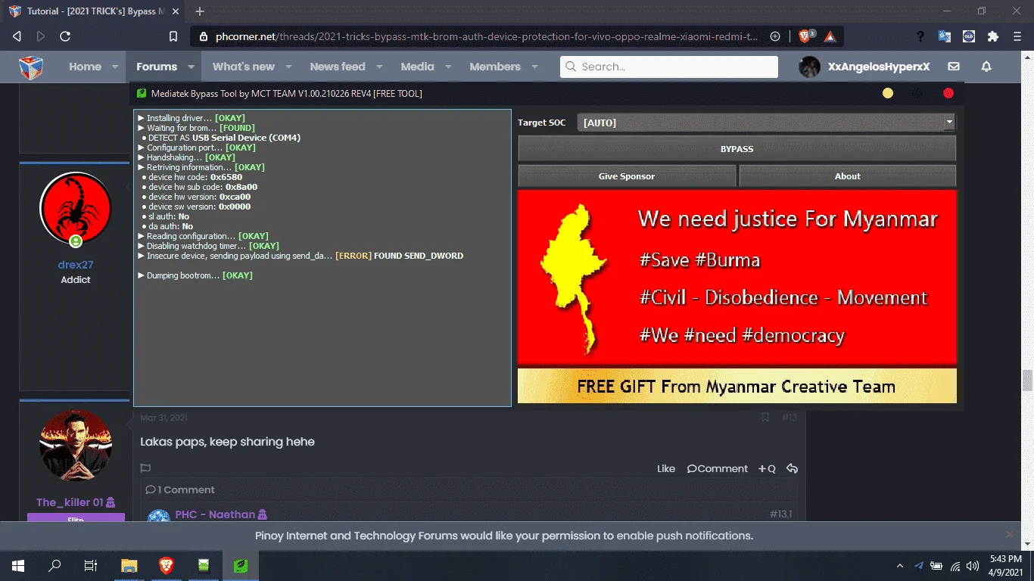
Task: Open the Brave Rewards triangle icon
Action: point(830,36)
